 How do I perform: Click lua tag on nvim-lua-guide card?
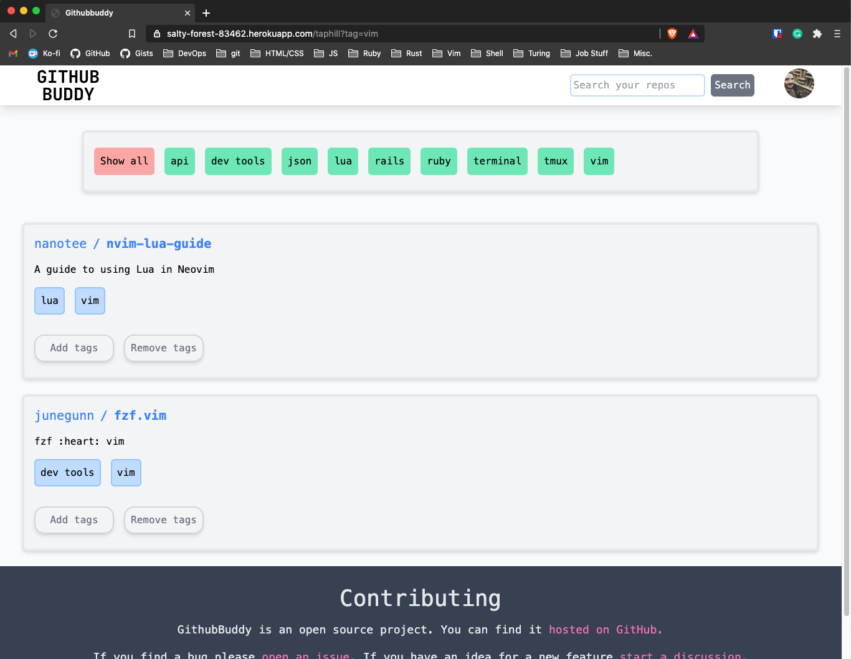point(50,301)
